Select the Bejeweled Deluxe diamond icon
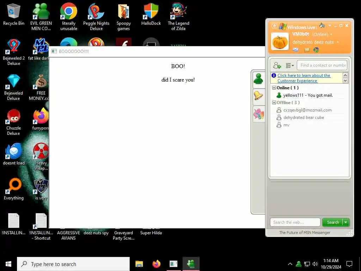This screenshot has width=361, height=271. (x=14, y=87)
